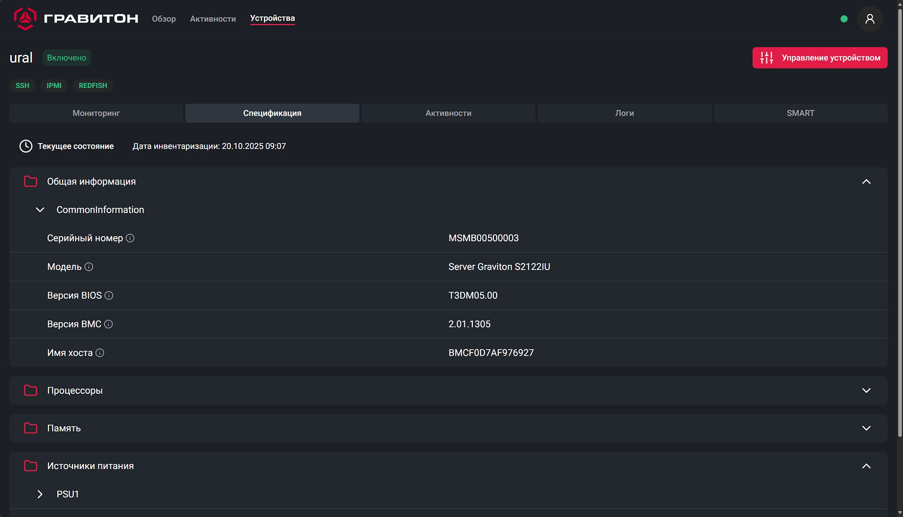Click info icon next to Модель
The width and height of the screenshot is (903, 517).
(x=89, y=267)
